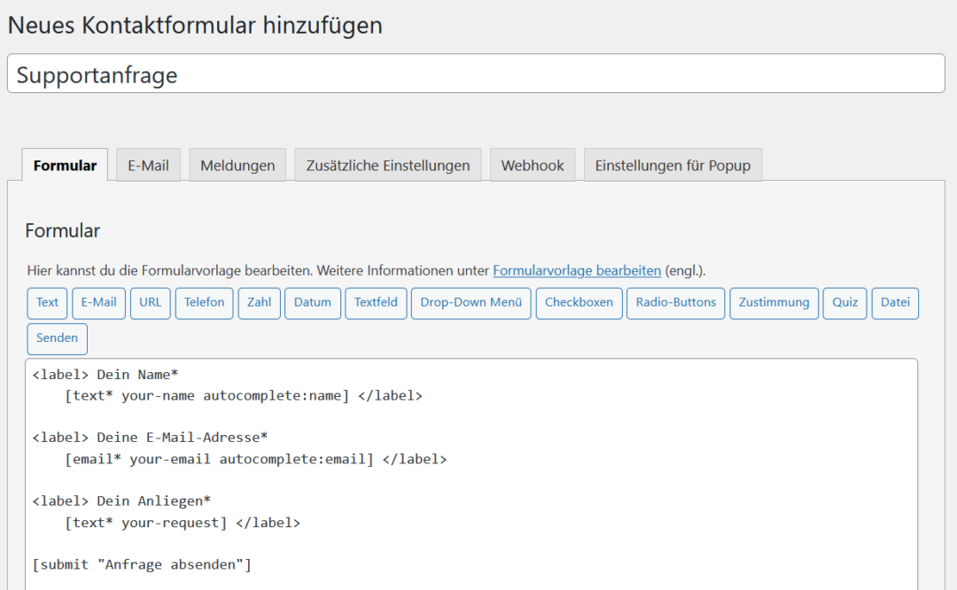Switch to Zusätzliche Einstellungen tab
The height and width of the screenshot is (590, 957).
click(387, 165)
